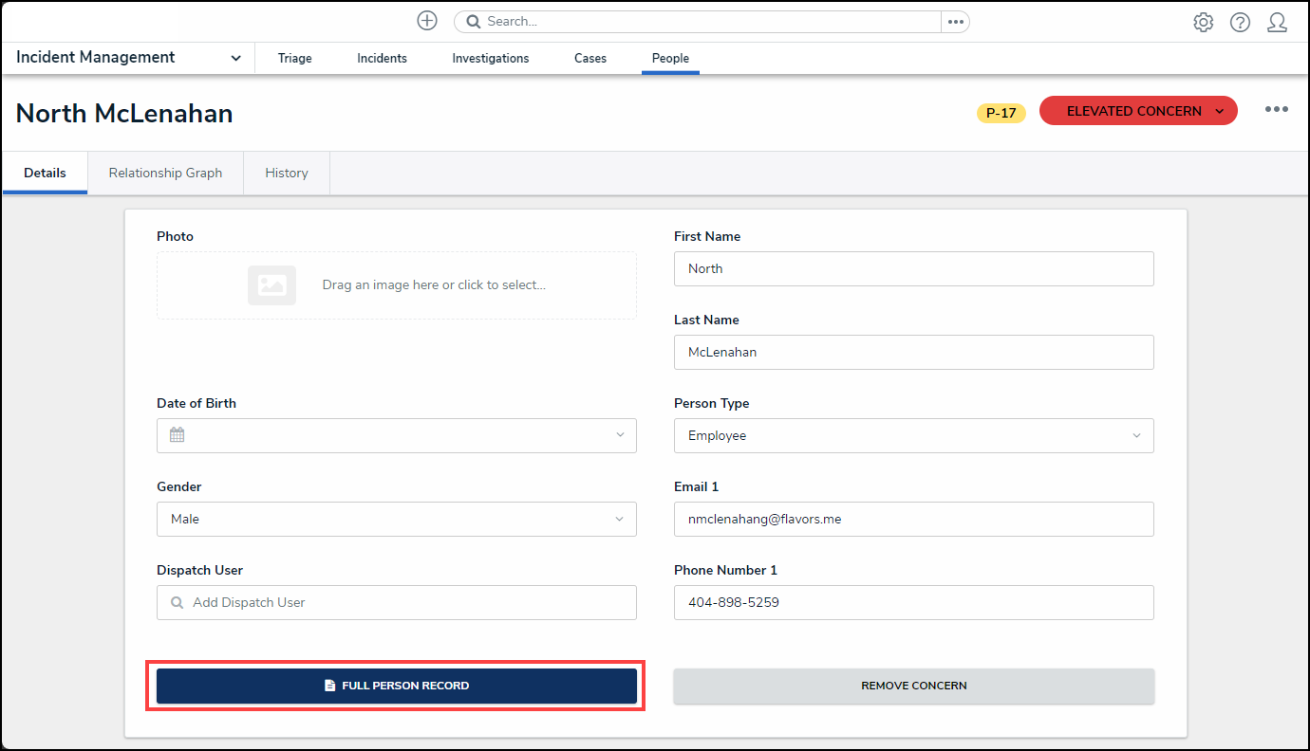Open the Elevated Concern status dropdown
The image size is (1310, 751).
(1137, 111)
